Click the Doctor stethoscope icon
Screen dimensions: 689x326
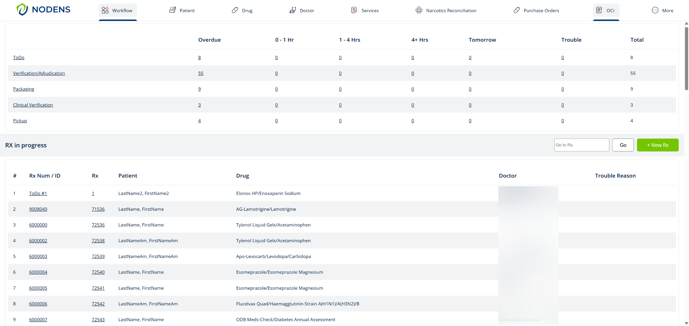(x=293, y=10)
